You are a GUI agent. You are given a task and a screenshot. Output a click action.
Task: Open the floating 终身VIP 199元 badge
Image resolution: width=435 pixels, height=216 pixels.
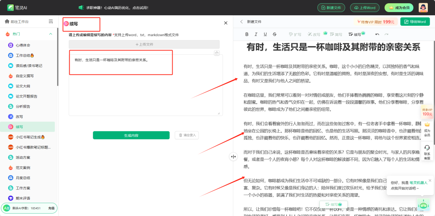427,112
